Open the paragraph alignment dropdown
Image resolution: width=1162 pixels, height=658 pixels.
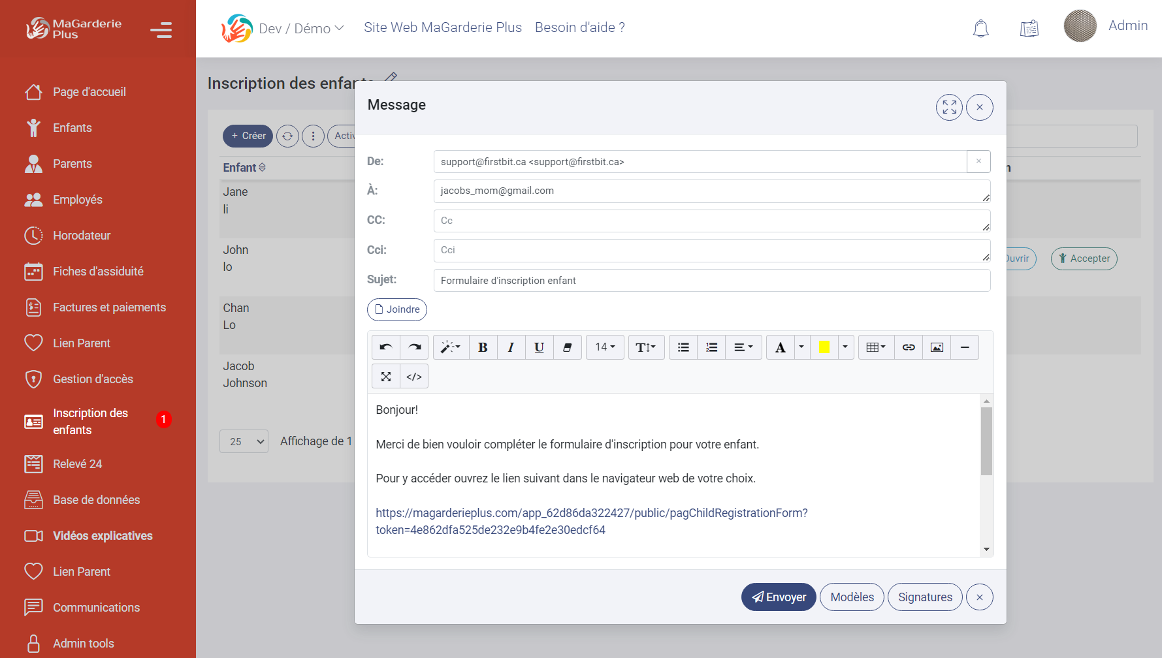tap(743, 347)
